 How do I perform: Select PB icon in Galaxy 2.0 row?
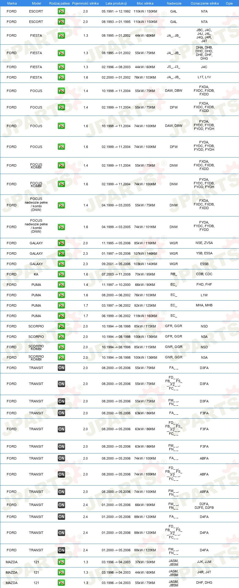click(x=61, y=243)
